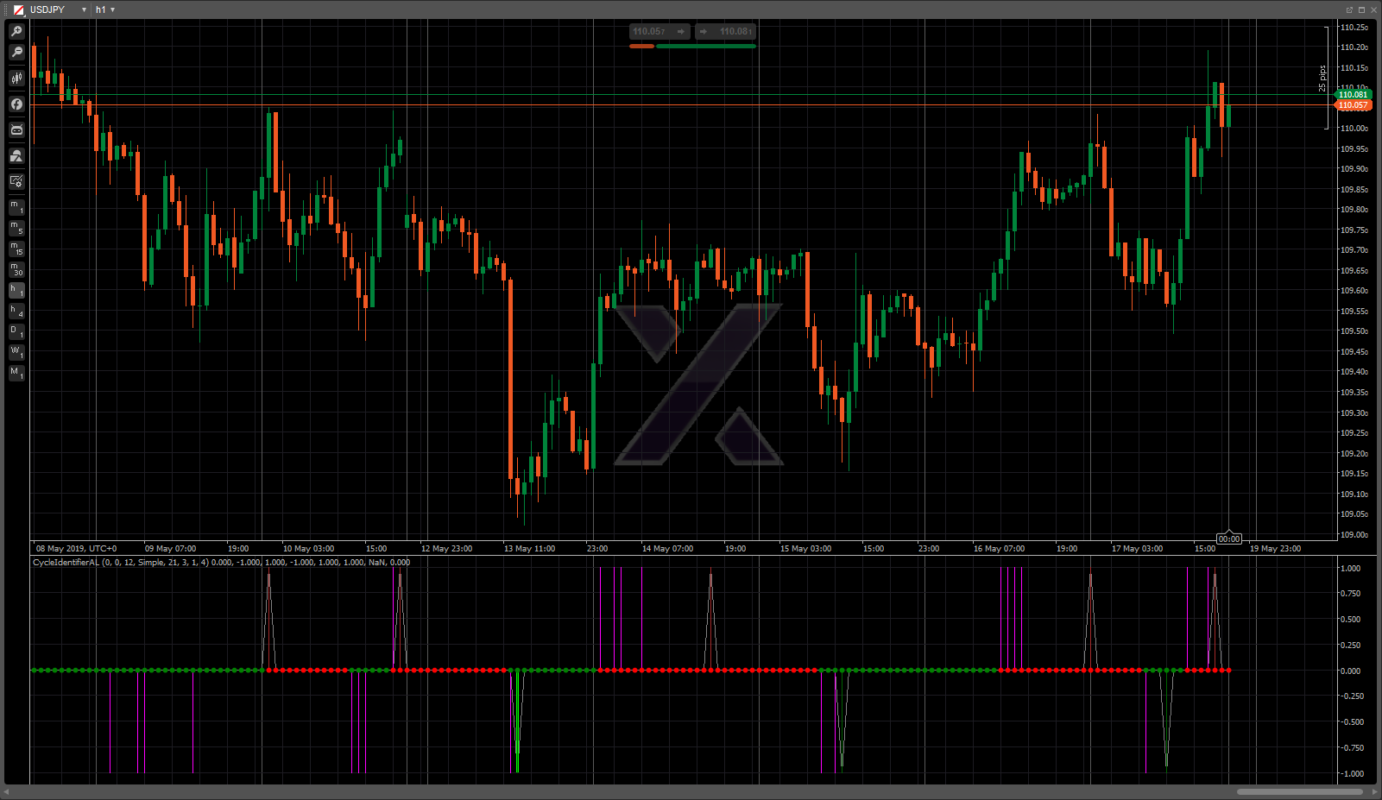This screenshot has height=800, width=1382.
Task: Click the Facebook share icon in the sidebar
Action: tap(16, 104)
